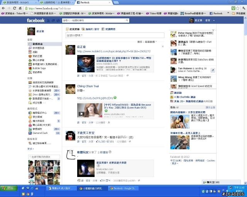
Task: Click the Internet Explorer quick launch icon
Action: pyautogui.click(x=32, y=188)
